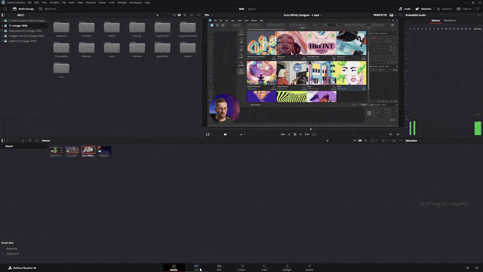Screen dimensions: 483x272
Task: Select the Kurs Affinity clip thumbnail
Action: point(88,150)
